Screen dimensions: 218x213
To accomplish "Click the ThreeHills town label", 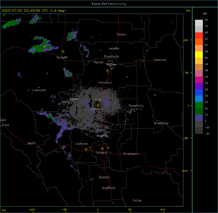I will 136,106.
